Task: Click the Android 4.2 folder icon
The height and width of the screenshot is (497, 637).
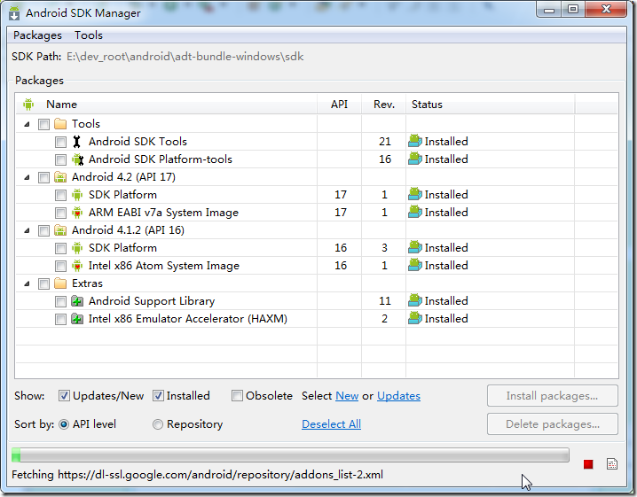Action: pyautogui.click(x=60, y=177)
